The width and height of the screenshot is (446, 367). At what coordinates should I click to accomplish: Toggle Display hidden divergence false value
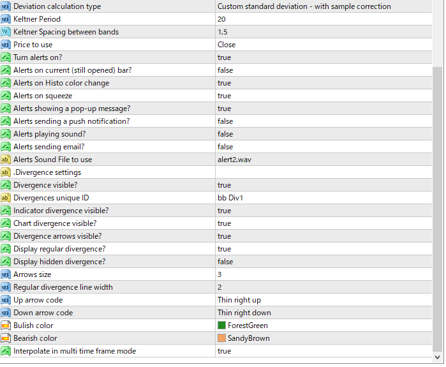(x=323, y=262)
